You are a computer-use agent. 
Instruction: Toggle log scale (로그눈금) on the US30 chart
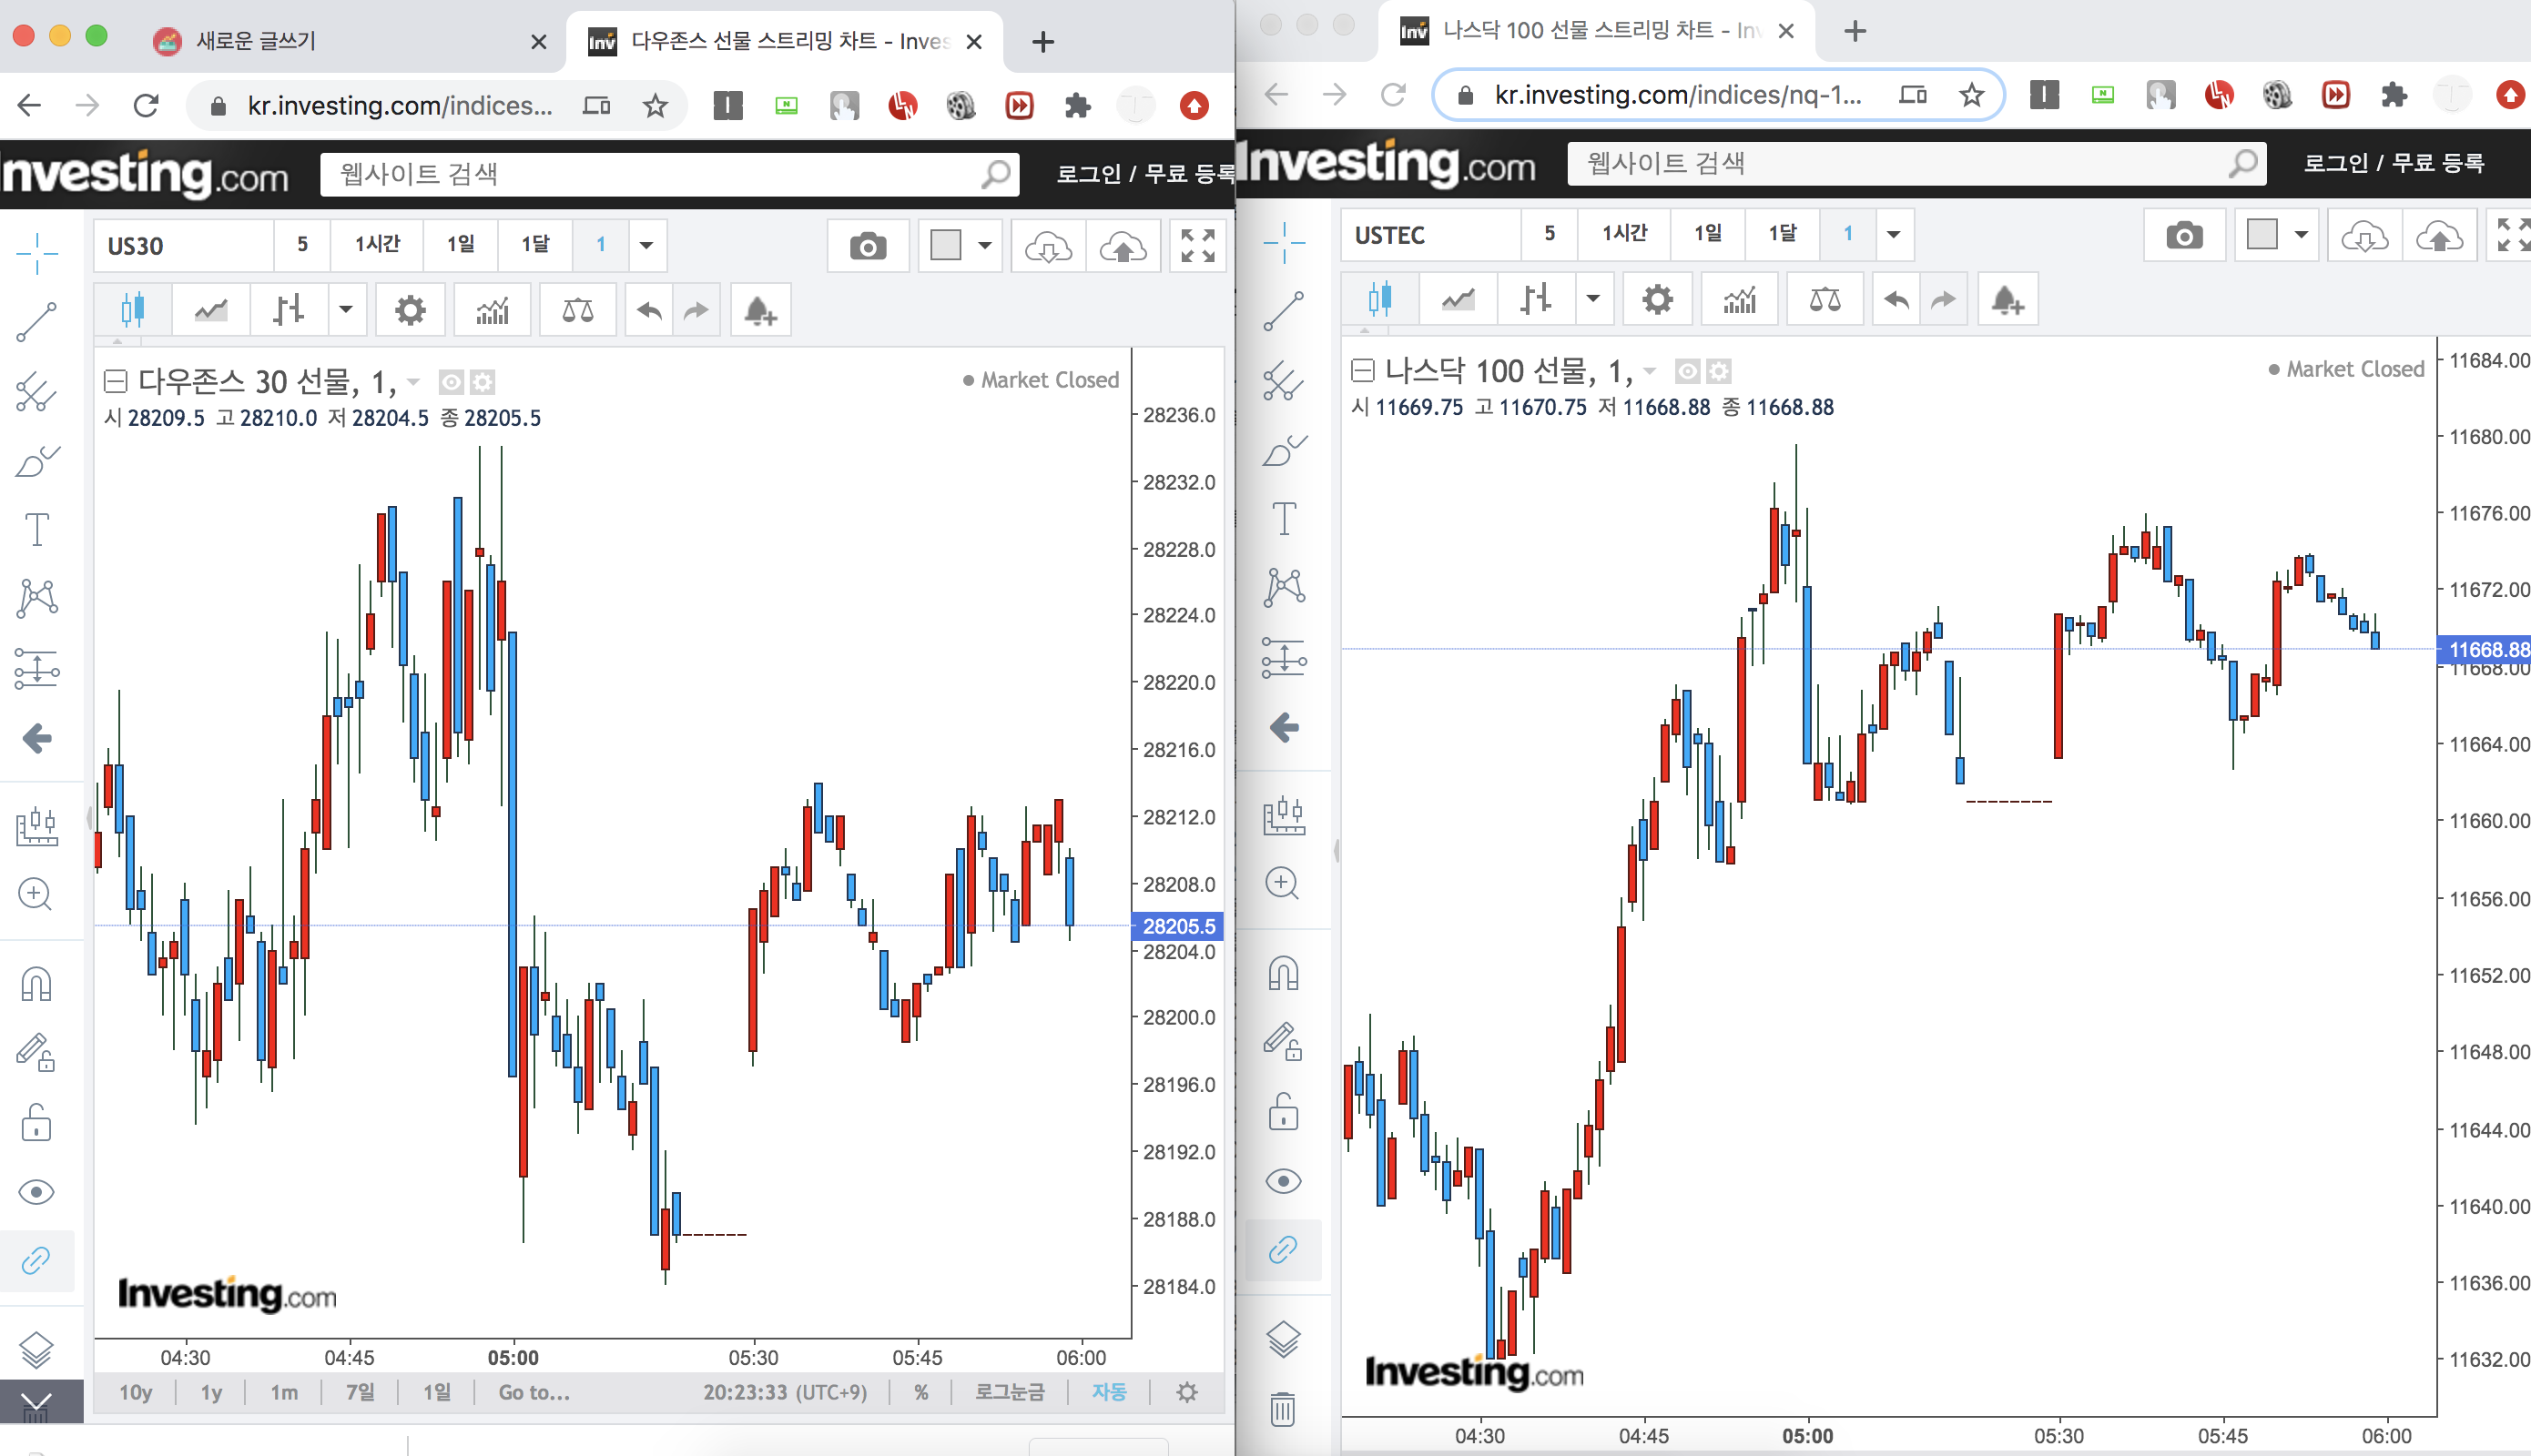1010,1392
